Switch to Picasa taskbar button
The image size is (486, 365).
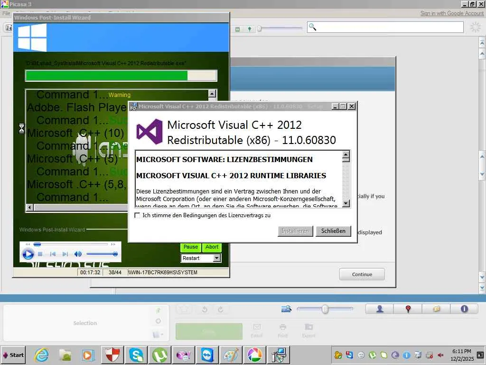coord(254,355)
